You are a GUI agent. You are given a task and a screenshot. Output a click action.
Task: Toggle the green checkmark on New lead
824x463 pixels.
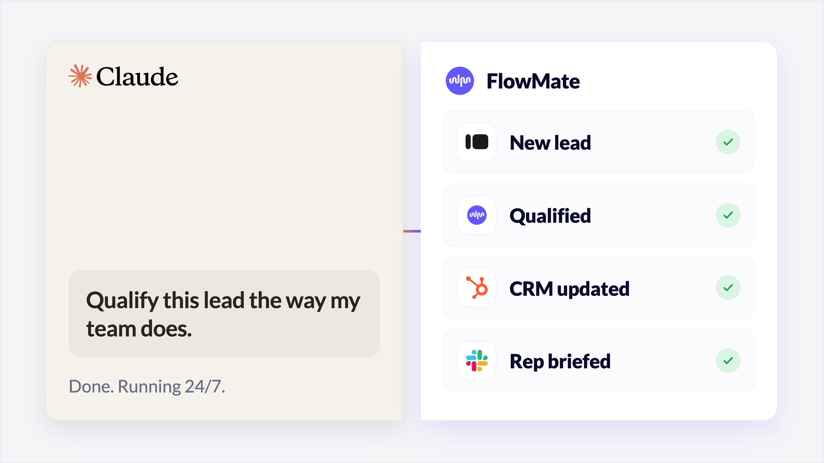click(x=728, y=142)
